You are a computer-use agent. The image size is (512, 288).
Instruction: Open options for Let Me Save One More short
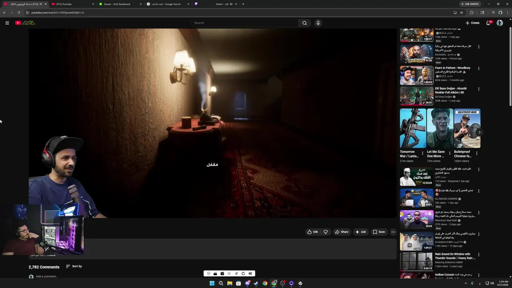(450, 153)
